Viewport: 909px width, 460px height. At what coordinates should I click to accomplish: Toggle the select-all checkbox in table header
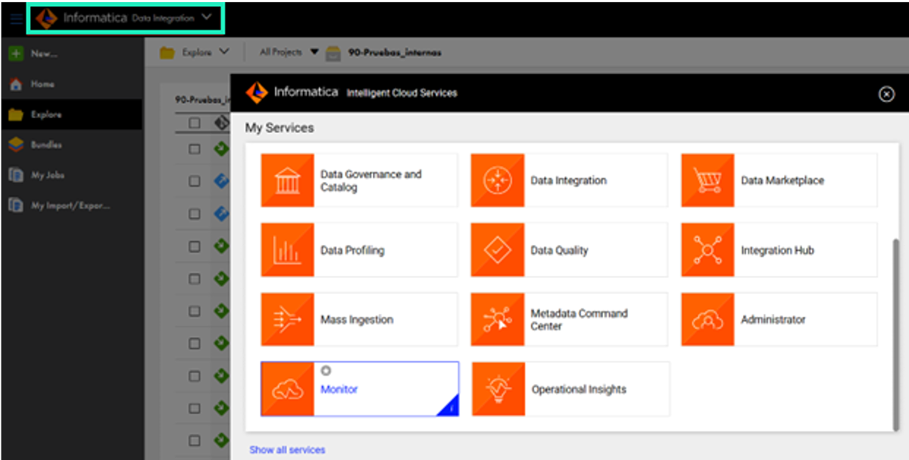point(195,123)
